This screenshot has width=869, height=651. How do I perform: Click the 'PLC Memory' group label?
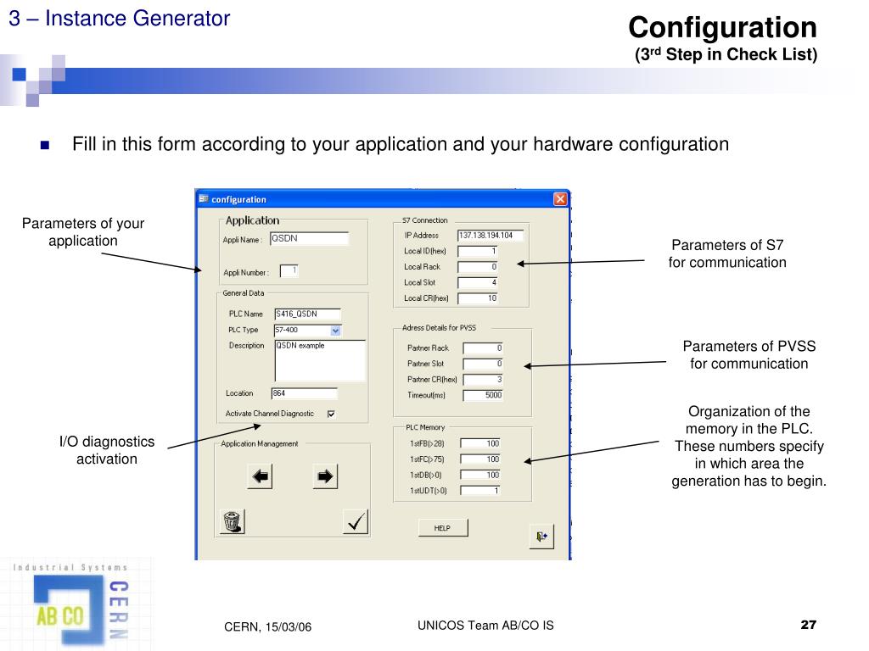tap(425, 427)
